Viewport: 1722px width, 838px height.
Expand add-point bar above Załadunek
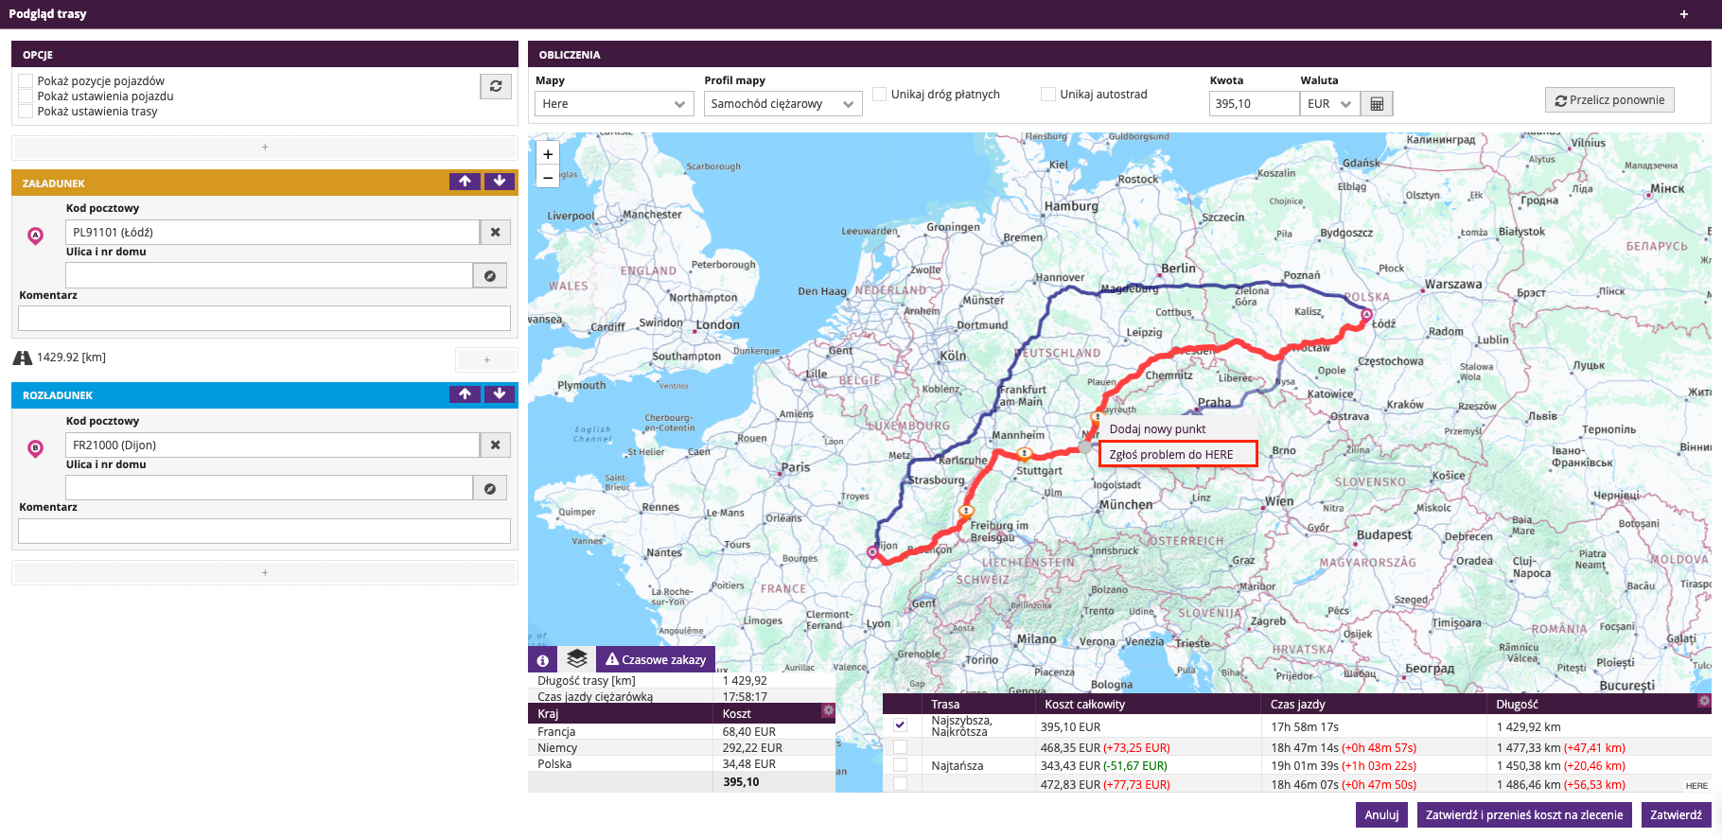[265, 148]
